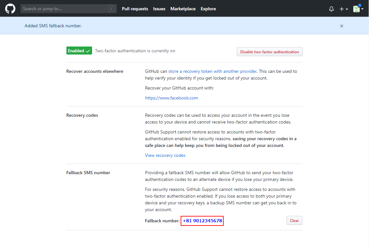Viewport: 369px width, 247px height.
Task: Open View recovery codes link
Action: coord(165,155)
